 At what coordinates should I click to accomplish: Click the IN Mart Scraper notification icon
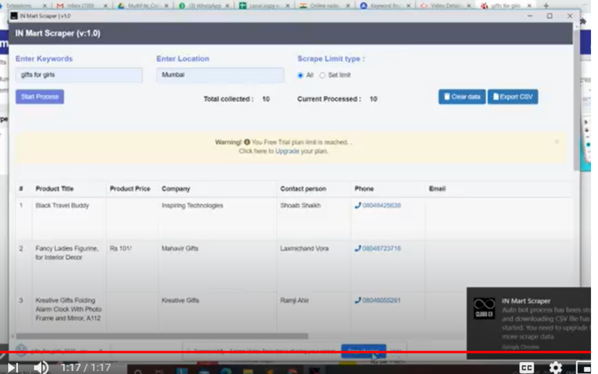[484, 309]
